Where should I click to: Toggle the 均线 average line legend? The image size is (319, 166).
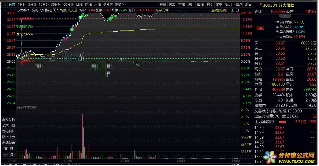click(x=63, y=10)
